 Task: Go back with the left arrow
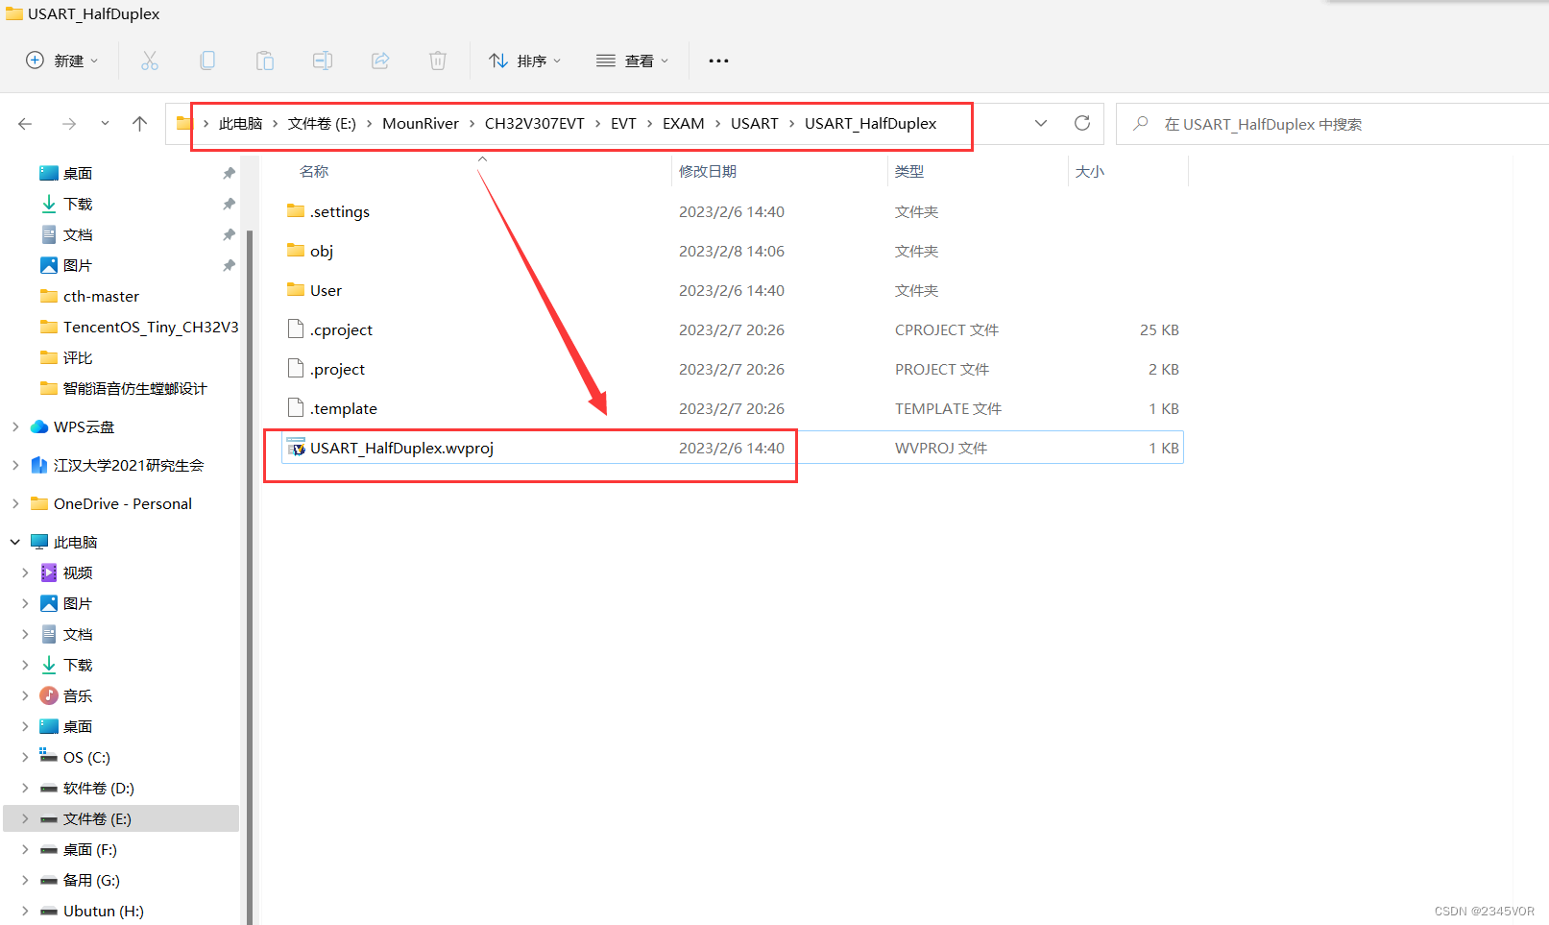pos(25,124)
